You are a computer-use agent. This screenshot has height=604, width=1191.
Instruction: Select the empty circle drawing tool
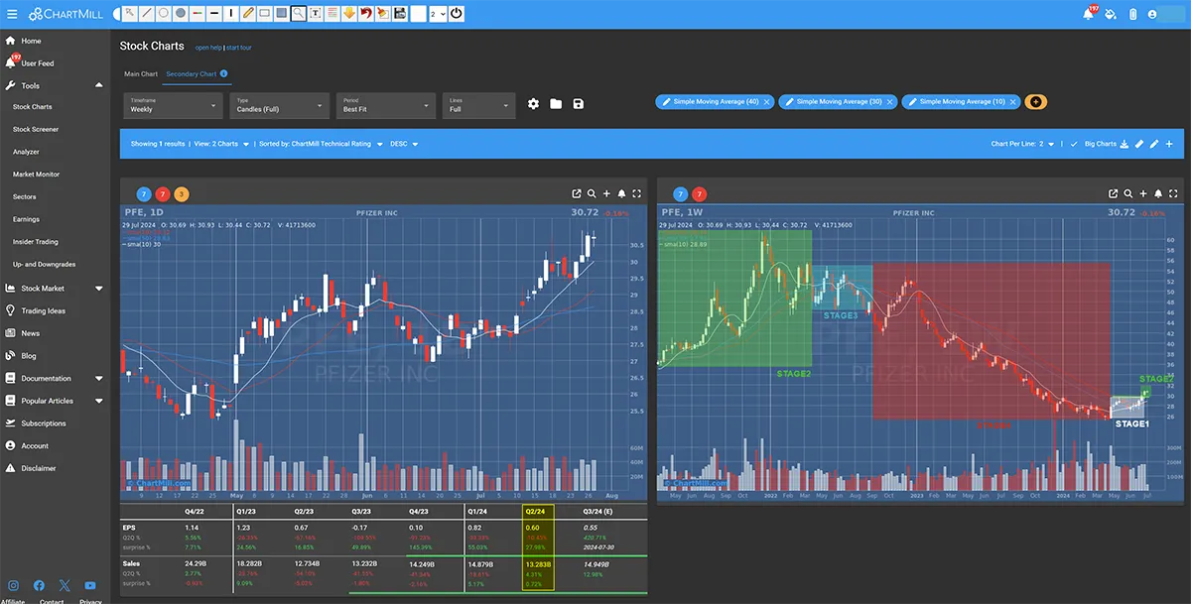point(164,13)
